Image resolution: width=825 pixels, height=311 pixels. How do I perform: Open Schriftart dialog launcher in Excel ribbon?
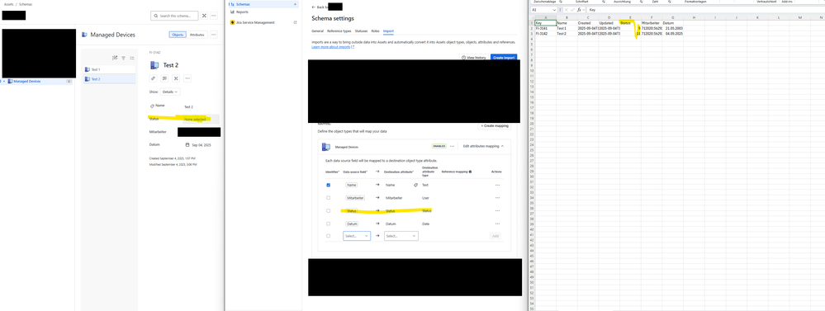pos(605,2)
